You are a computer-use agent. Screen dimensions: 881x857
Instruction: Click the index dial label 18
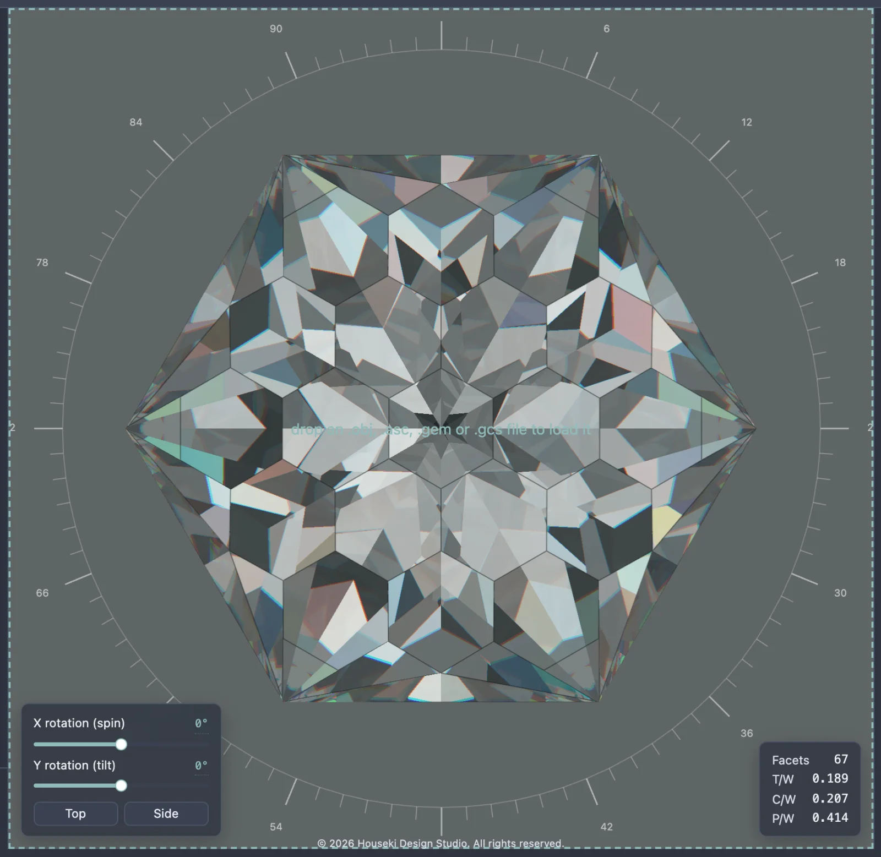(x=840, y=263)
